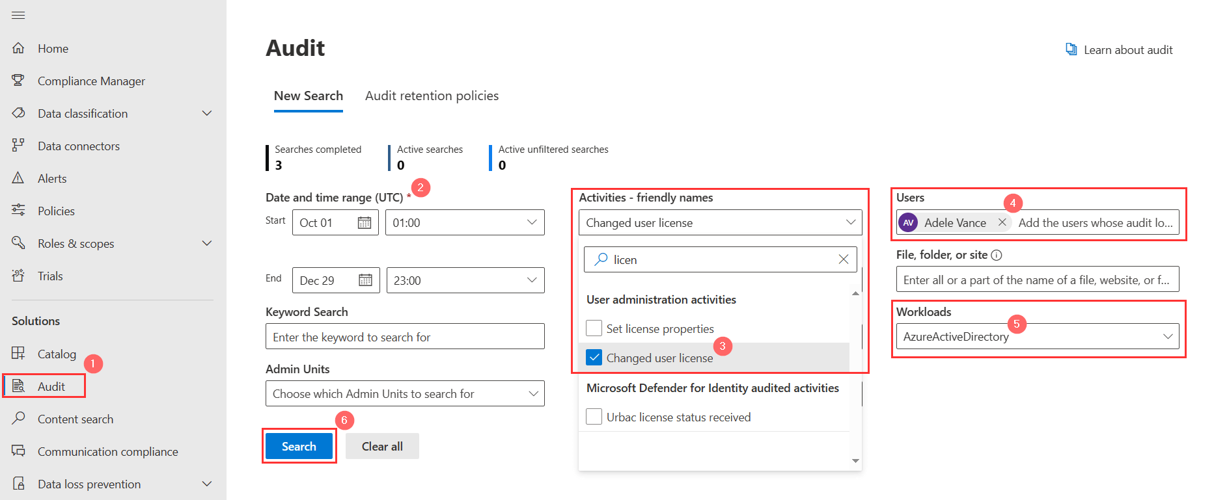The image size is (1214, 500).
Task: Open the end date calendar picker icon
Action: point(366,280)
